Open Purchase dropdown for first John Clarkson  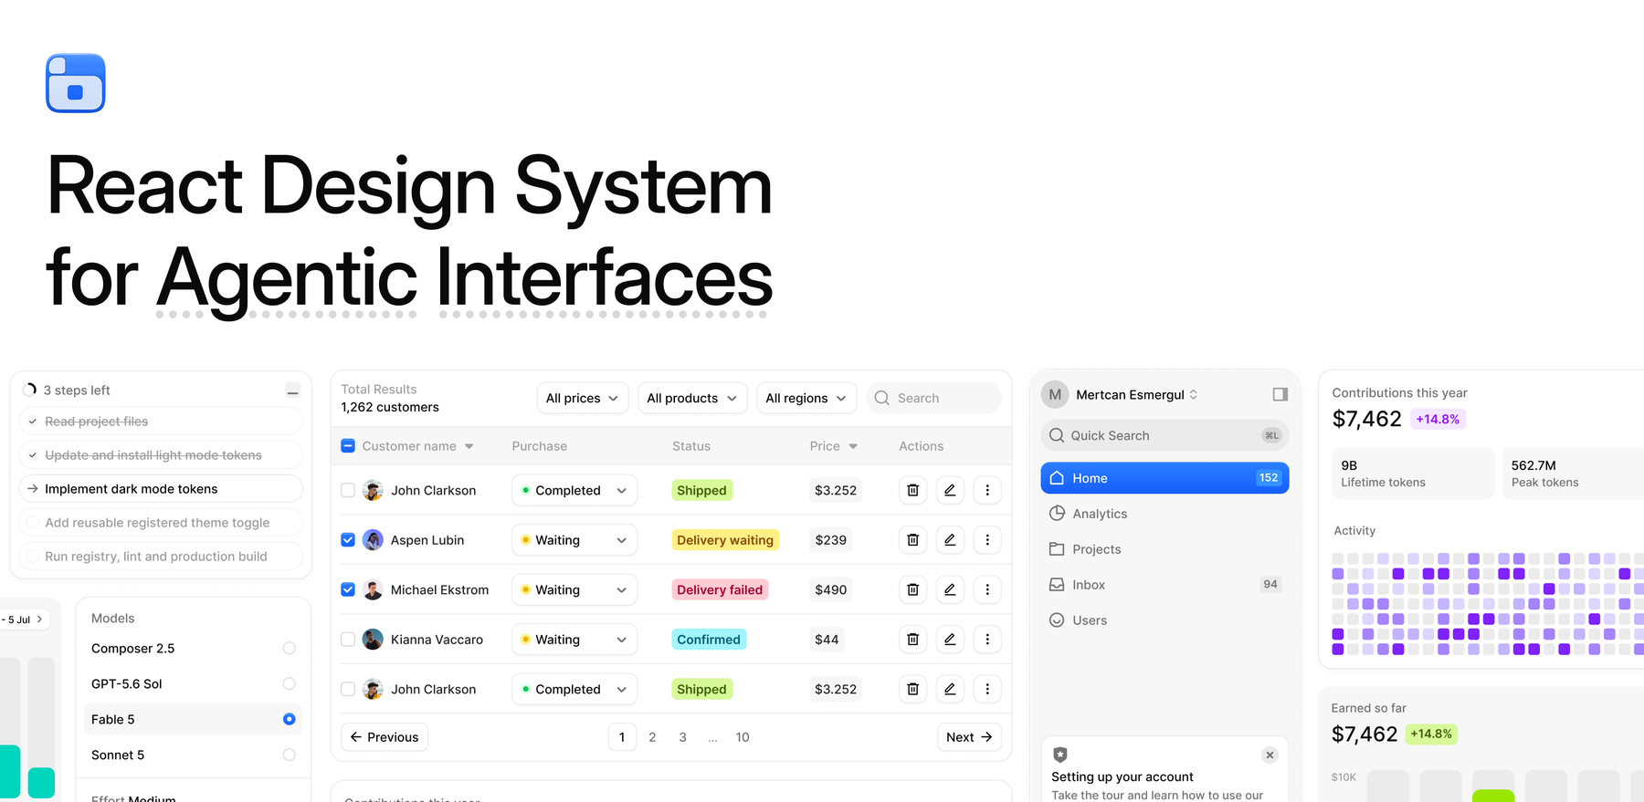click(x=574, y=490)
